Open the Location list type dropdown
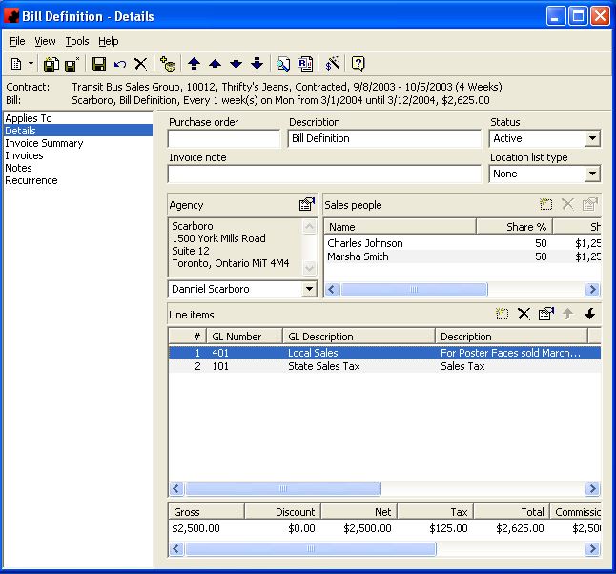616x574 pixels. [592, 174]
